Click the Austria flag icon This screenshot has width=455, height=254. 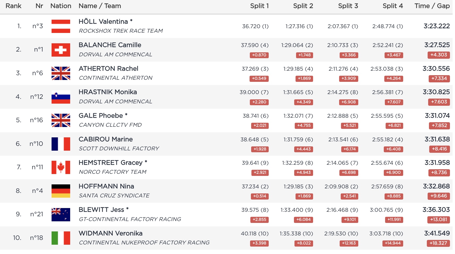(61, 26)
